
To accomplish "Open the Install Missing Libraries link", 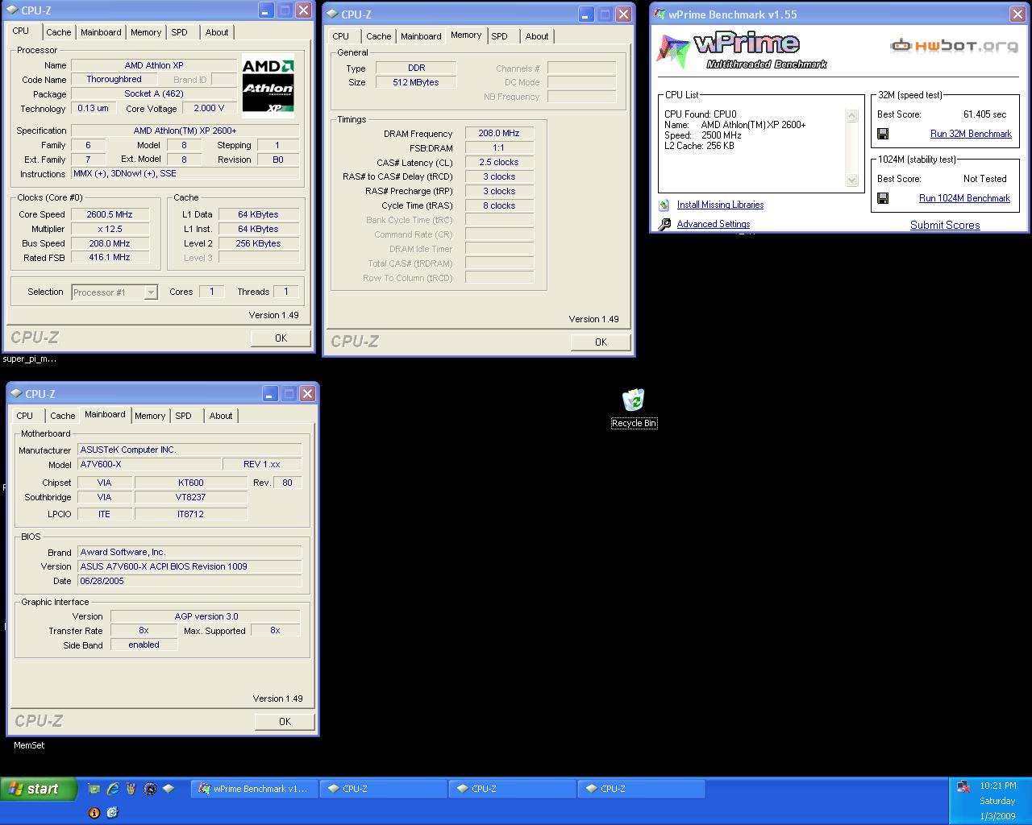I will (720, 205).
